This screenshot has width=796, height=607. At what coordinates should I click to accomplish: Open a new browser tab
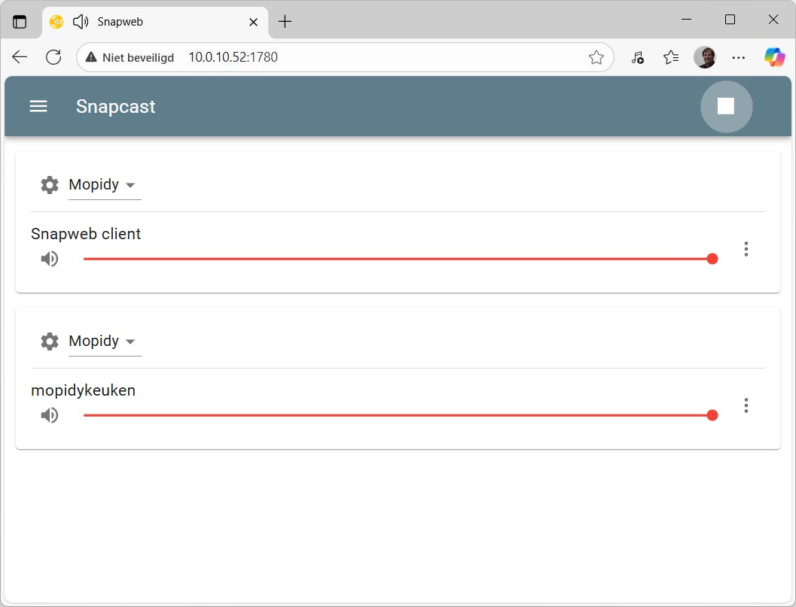click(x=285, y=21)
